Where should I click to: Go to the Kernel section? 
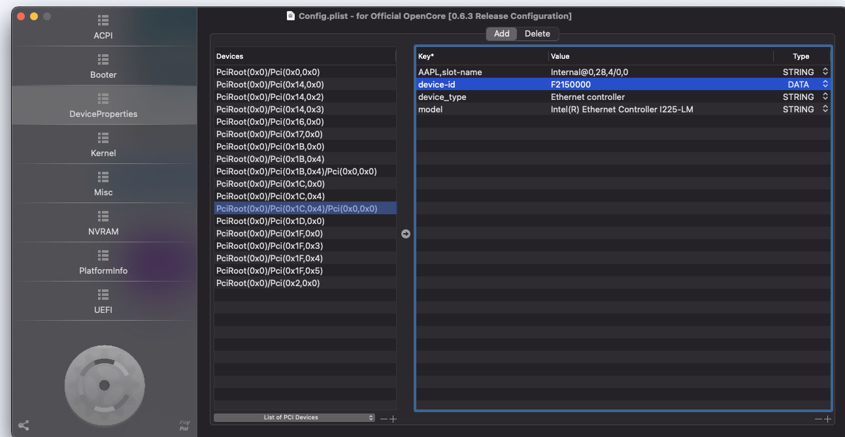click(103, 145)
